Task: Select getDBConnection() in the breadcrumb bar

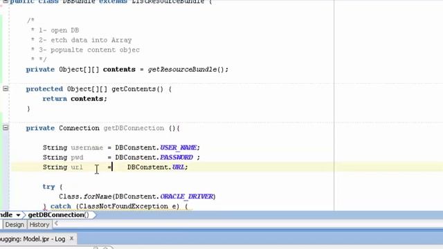Action: click(58, 215)
